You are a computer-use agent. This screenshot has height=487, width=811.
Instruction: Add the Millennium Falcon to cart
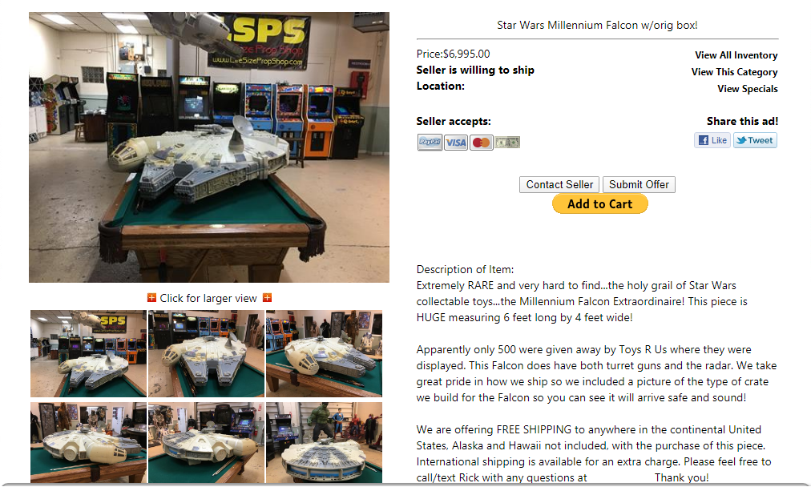[x=600, y=203]
